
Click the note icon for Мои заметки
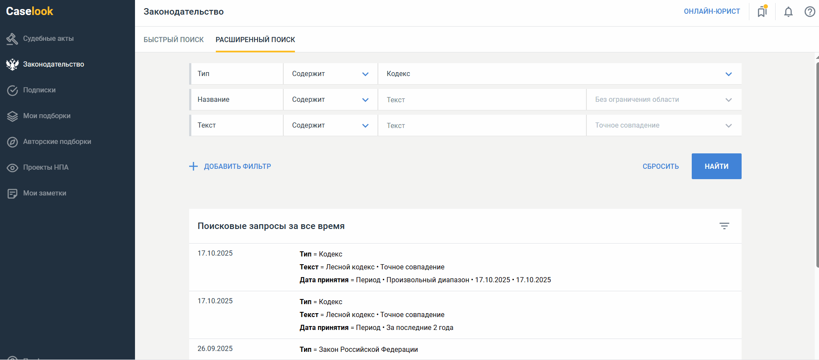point(12,193)
